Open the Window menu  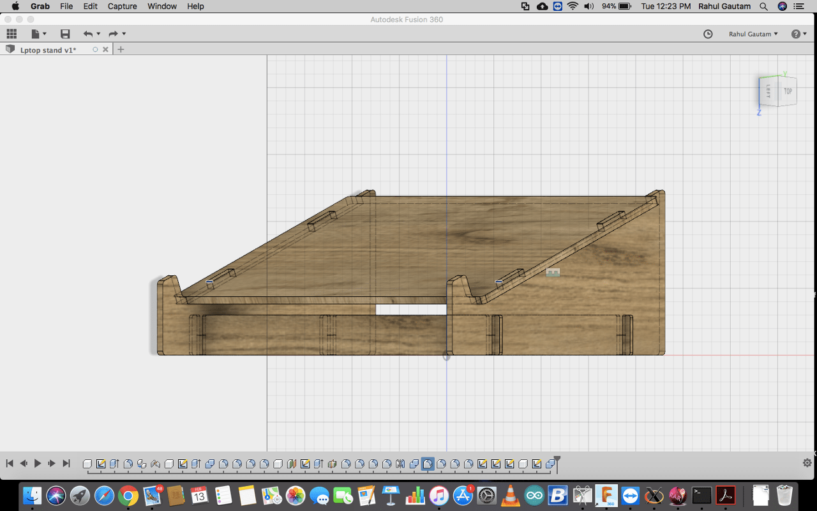point(162,6)
